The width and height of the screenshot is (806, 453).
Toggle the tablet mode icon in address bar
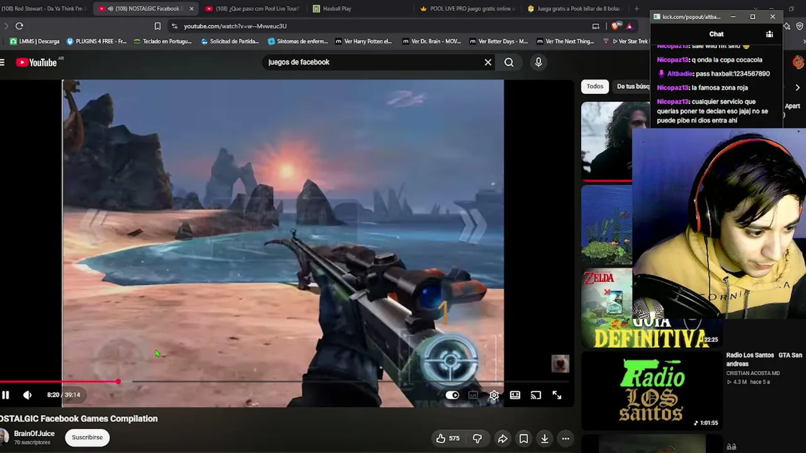pos(596,26)
